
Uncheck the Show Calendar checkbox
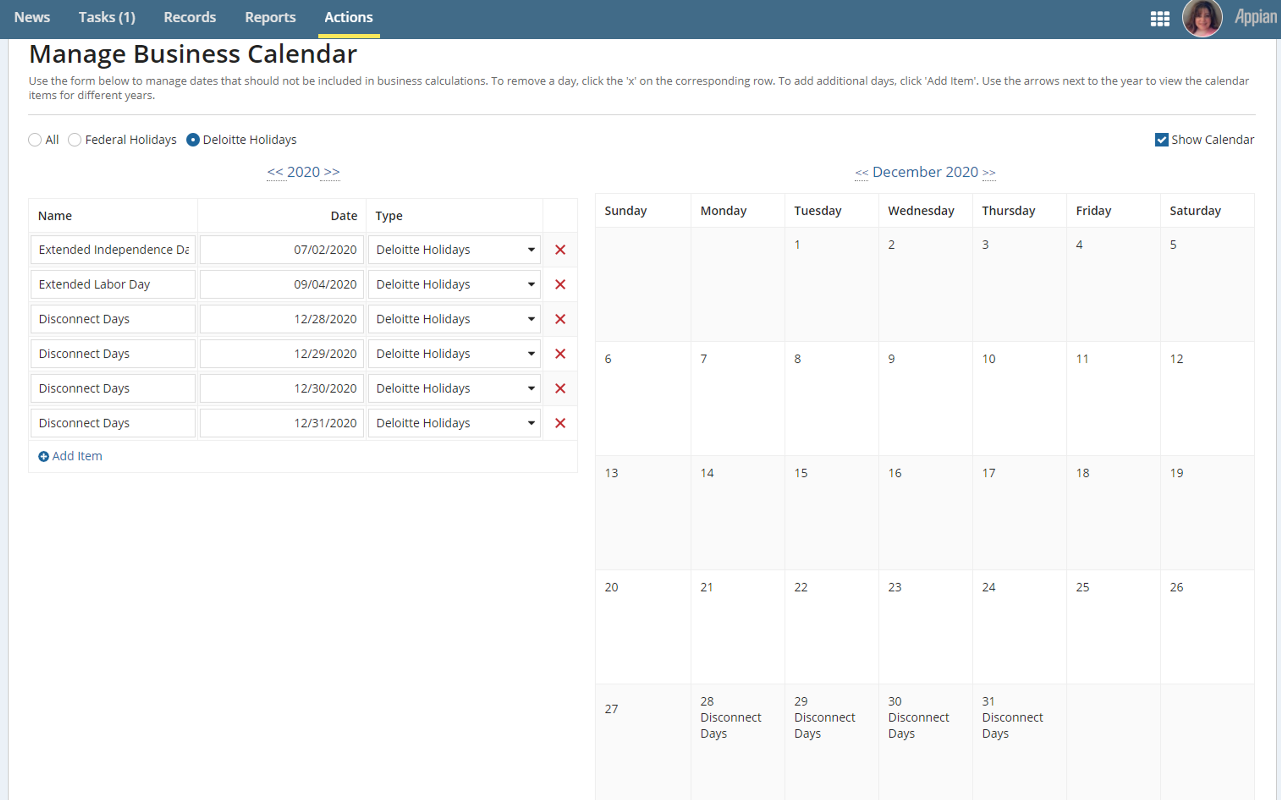coord(1162,140)
